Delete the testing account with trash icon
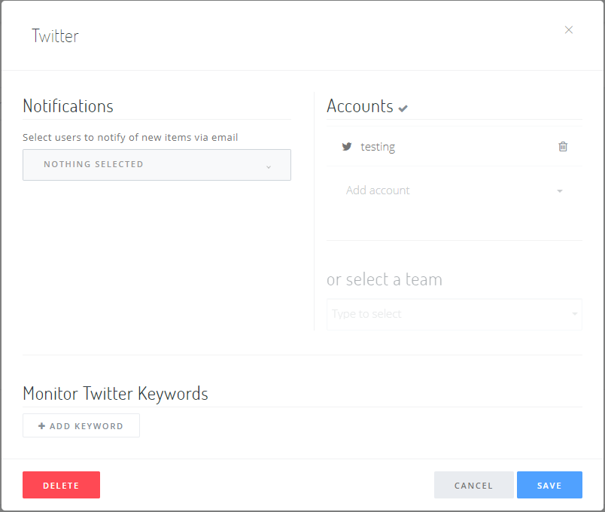 coord(563,146)
